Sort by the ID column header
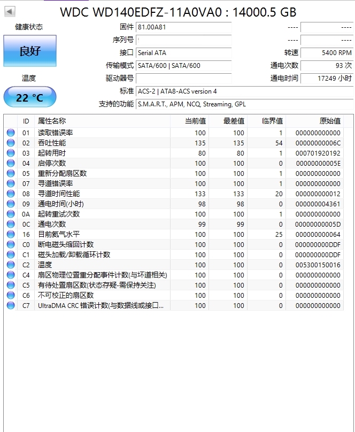 [x=26, y=121]
